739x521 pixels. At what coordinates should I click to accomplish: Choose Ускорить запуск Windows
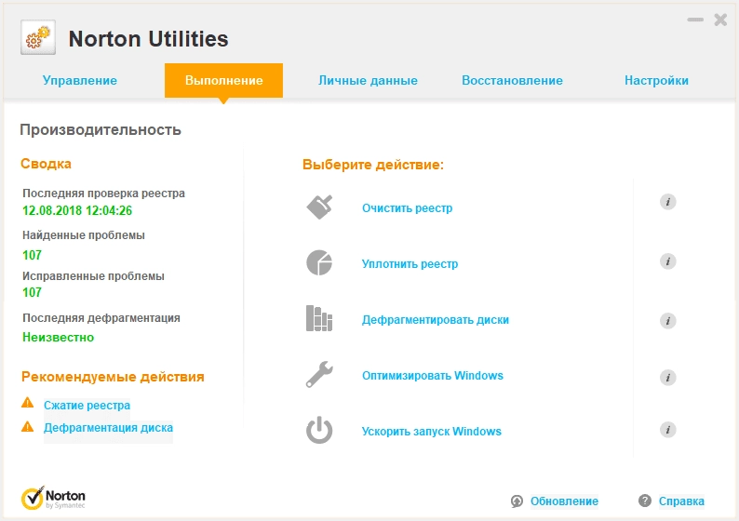pos(432,432)
